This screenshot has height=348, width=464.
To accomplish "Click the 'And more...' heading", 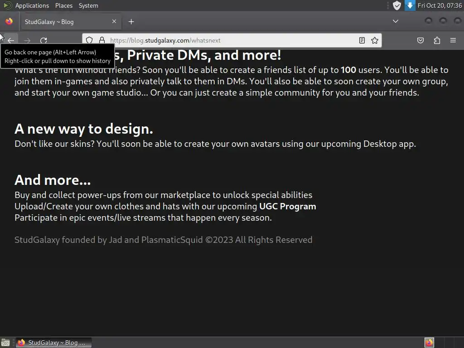I will [x=53, y=180].
